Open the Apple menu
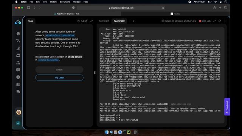Screen dimensions: 242x136 coord(16,2)
